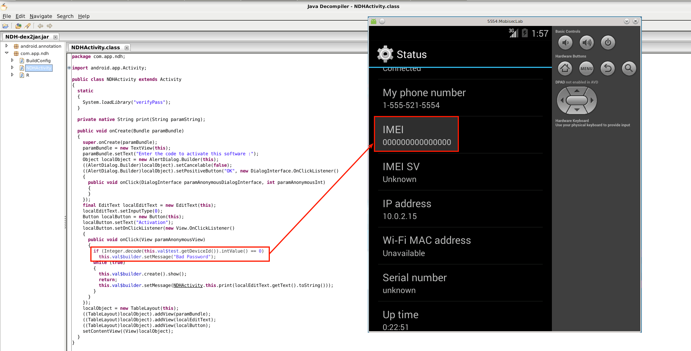Click the Status settings gear icon

(385, 54)
